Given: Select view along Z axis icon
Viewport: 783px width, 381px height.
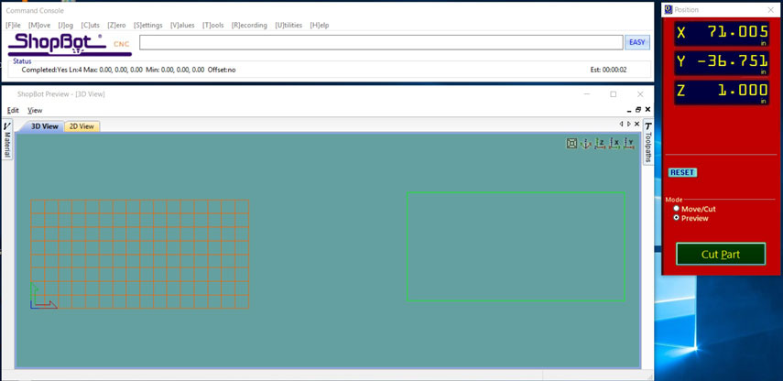Looking at the screenshot, I should pyautogui.click(x=600, y=143).
